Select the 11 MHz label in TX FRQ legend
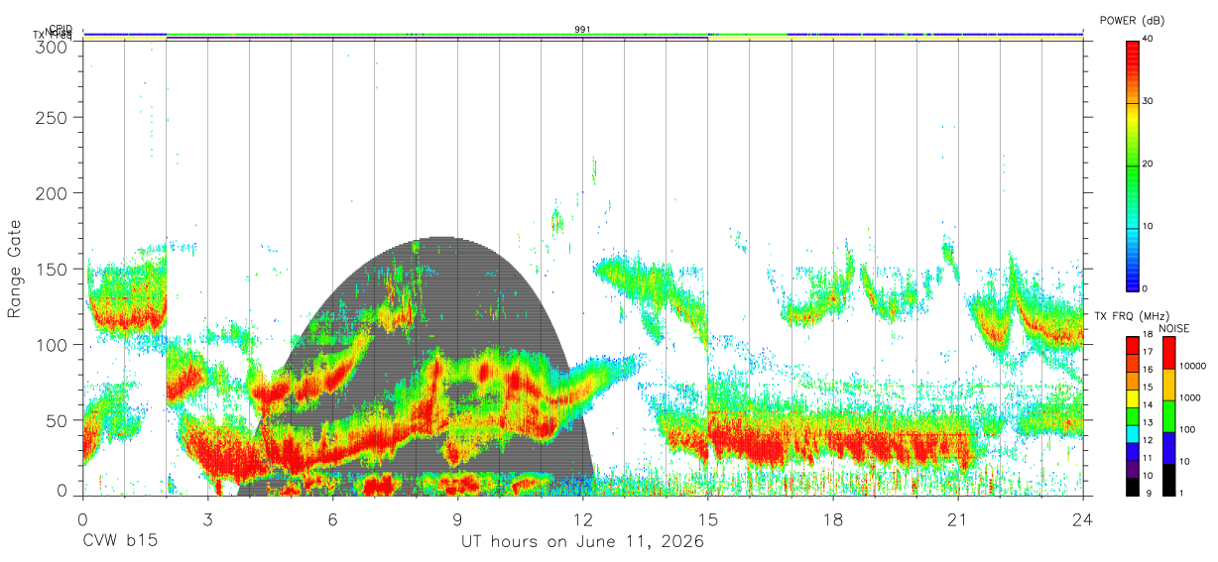Screen dimensions: 1218x562 tap(1149, 459)
